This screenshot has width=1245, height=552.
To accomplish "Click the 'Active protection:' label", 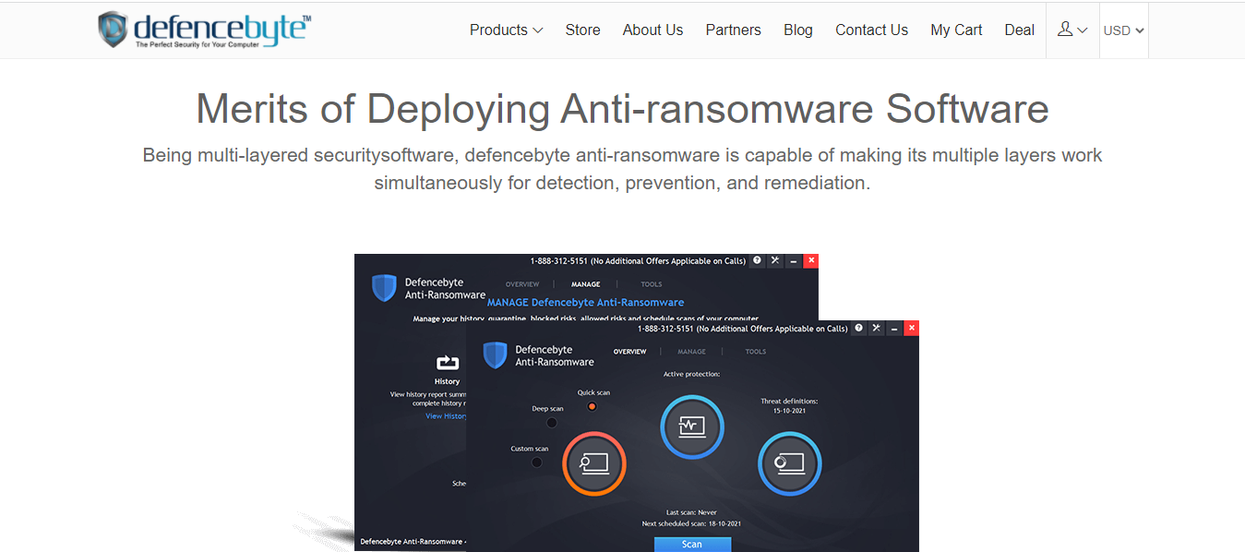I will 691,374.
